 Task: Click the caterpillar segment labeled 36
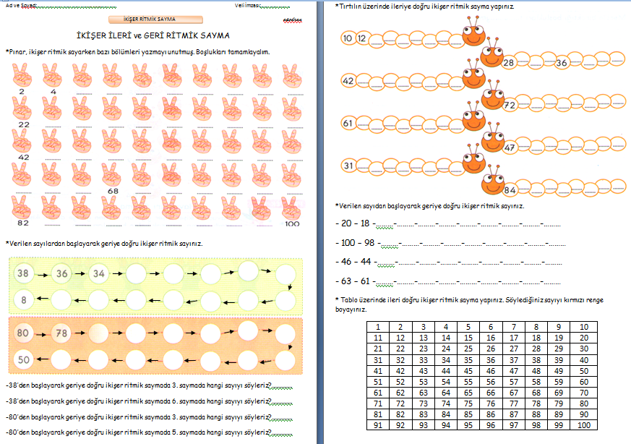pos(562,63)
